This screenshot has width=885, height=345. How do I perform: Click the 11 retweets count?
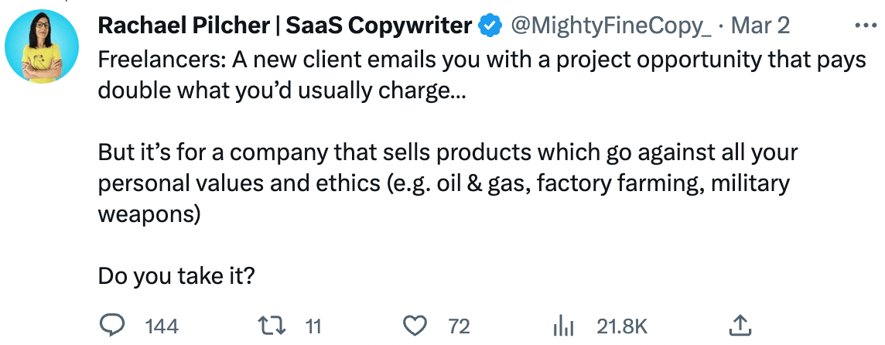(313, 326)
